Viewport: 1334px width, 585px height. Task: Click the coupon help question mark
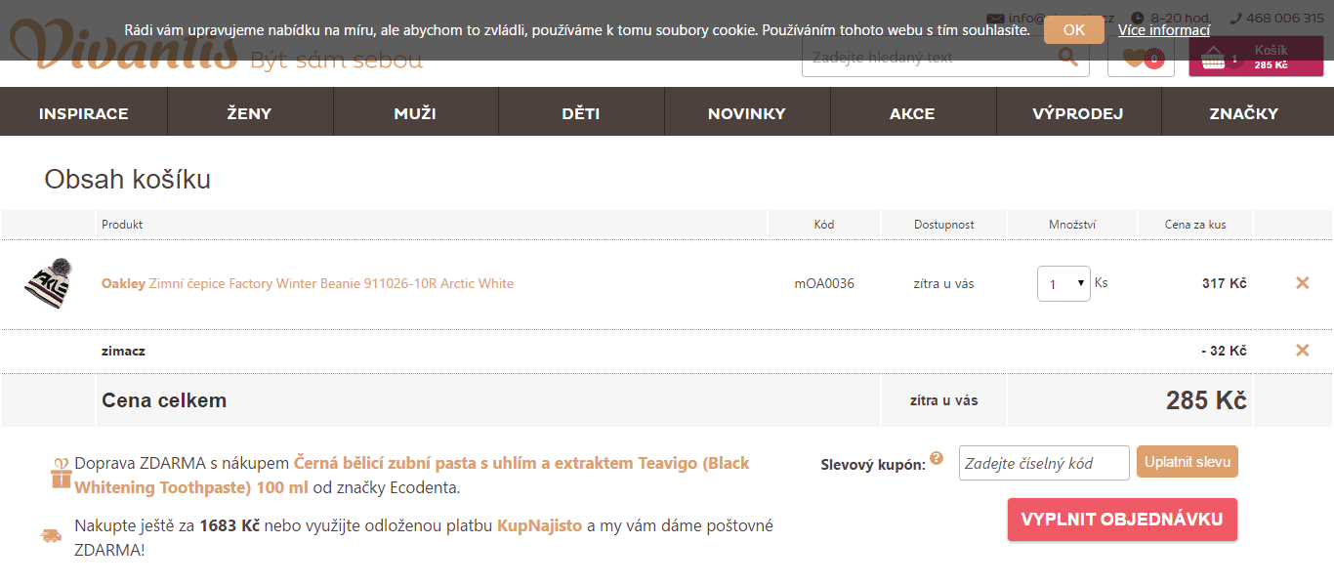point(937,458)
